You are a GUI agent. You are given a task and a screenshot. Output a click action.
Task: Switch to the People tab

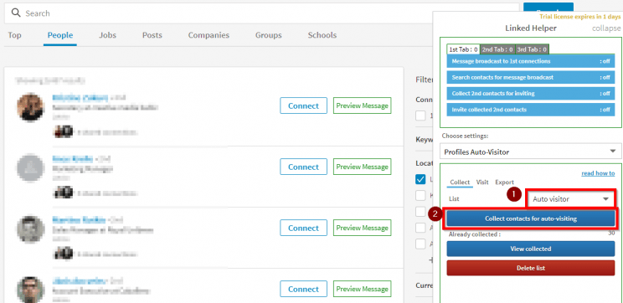(60, 35)
